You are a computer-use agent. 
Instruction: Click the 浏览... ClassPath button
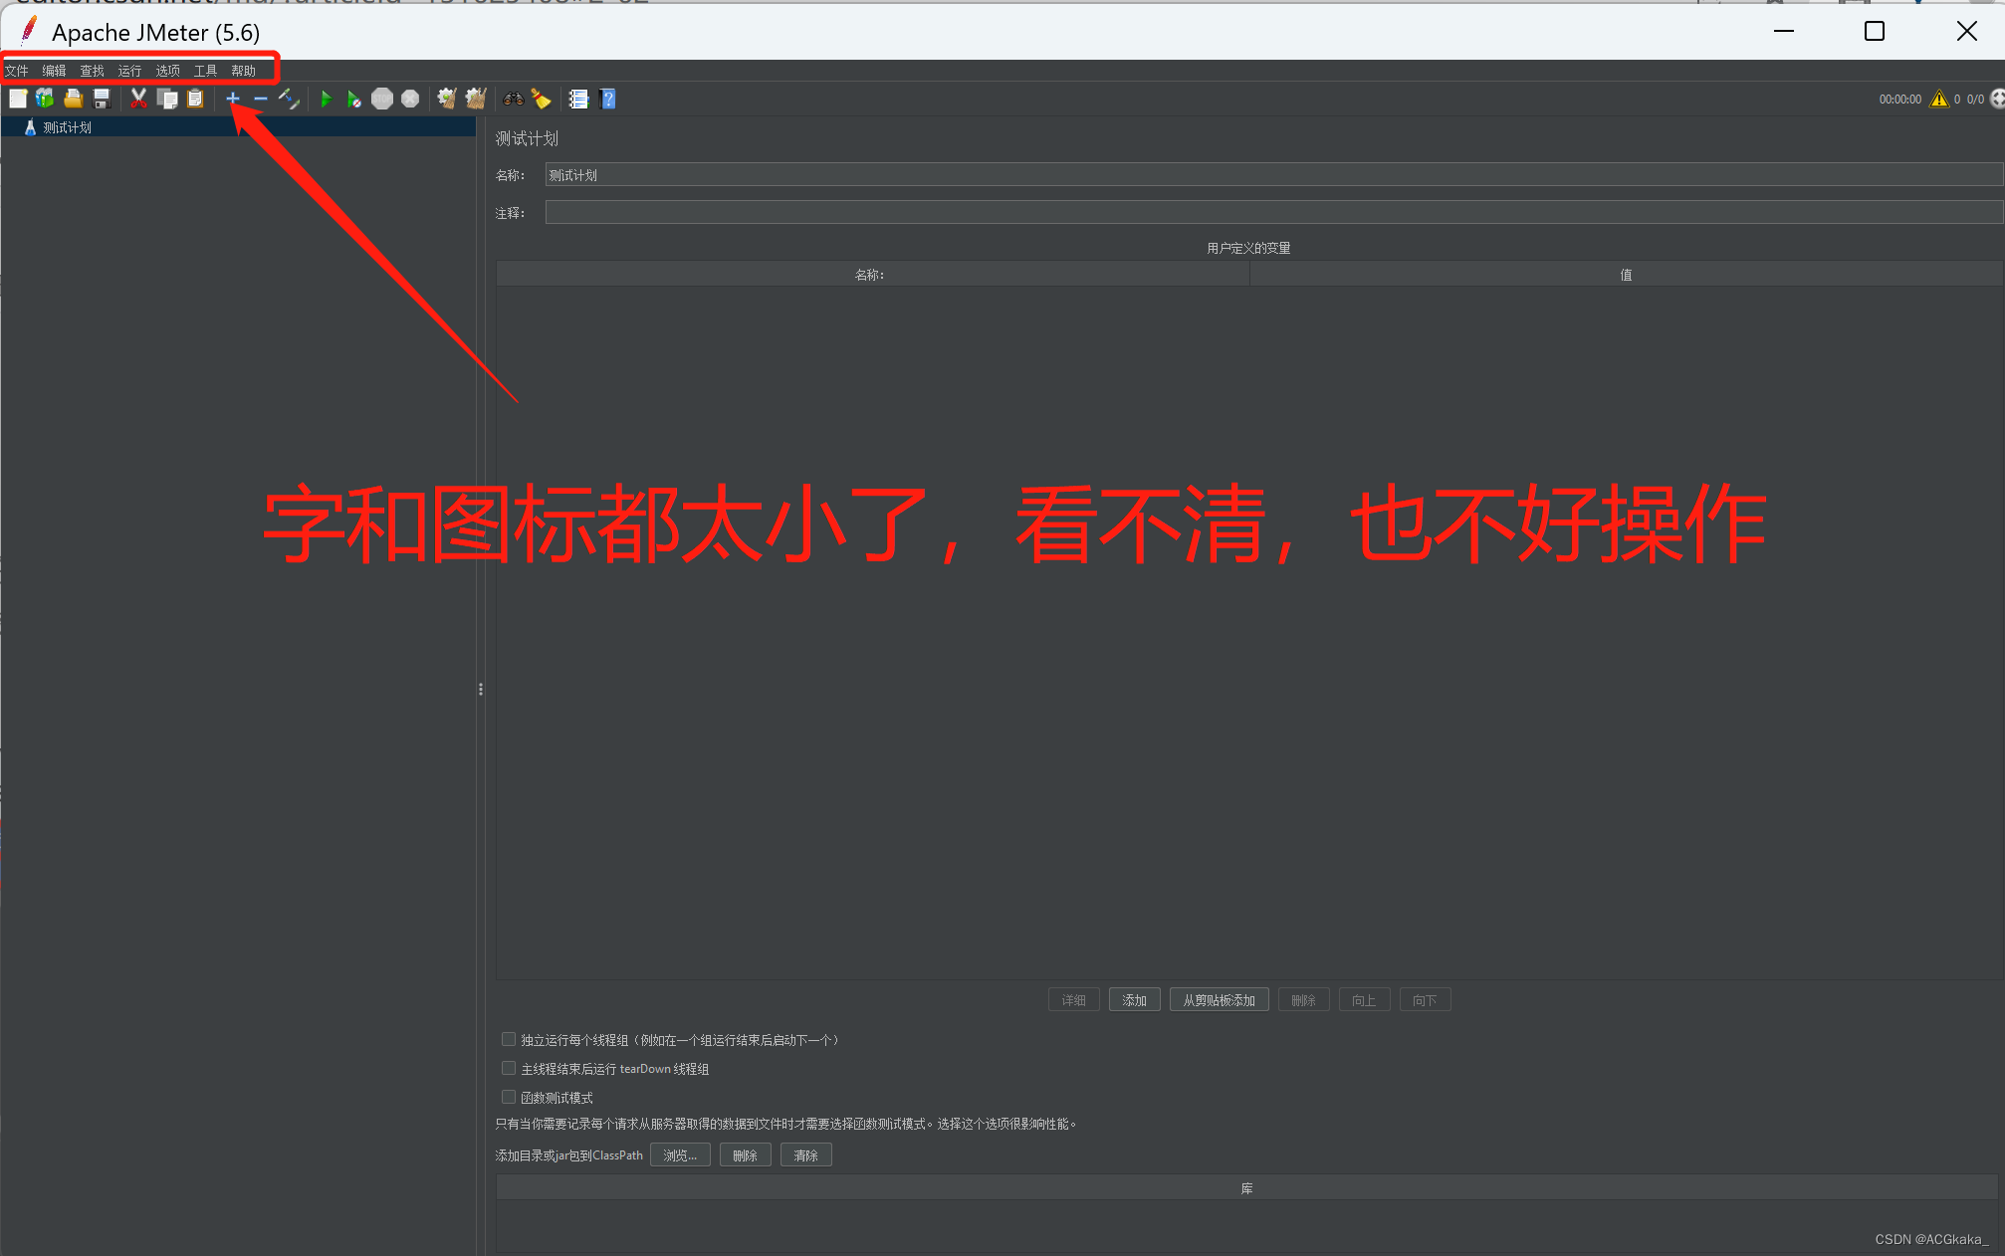(x=680, y=1155)
